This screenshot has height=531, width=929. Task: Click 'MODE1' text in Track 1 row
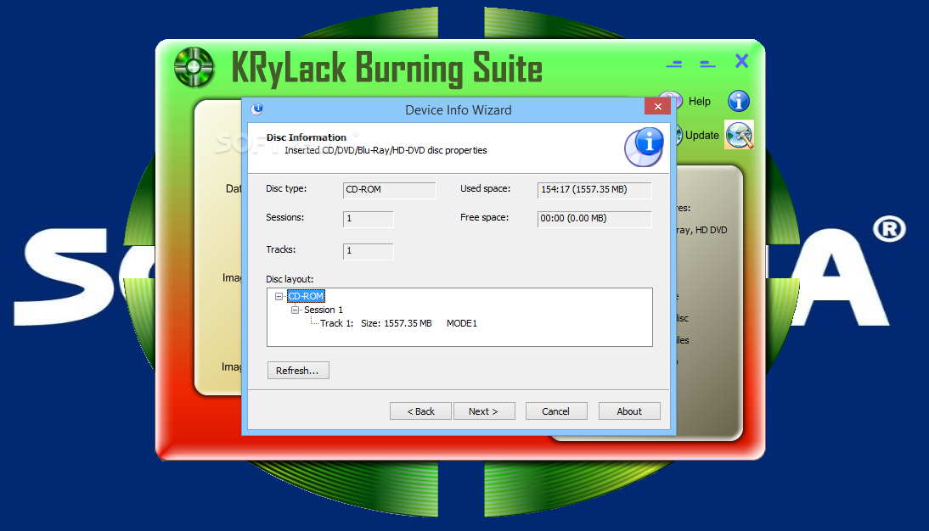coord(462,323)
